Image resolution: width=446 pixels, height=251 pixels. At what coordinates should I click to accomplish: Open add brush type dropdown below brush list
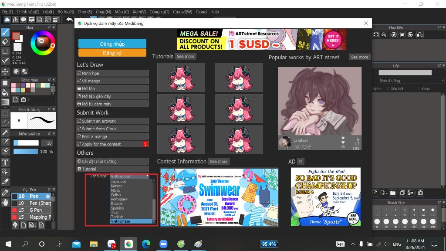click(x=32, y=225)
